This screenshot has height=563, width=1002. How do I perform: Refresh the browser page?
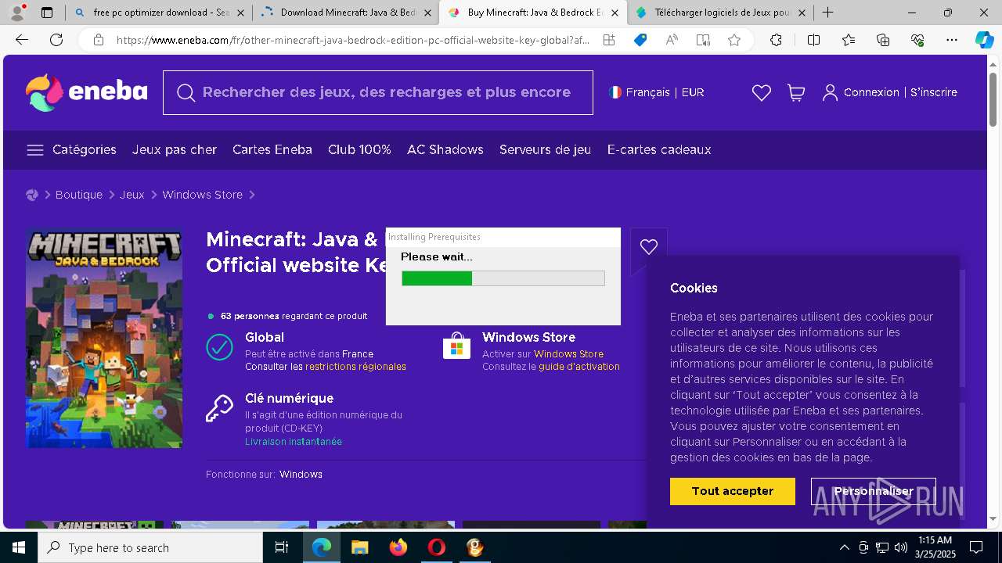tap(56, 40)
